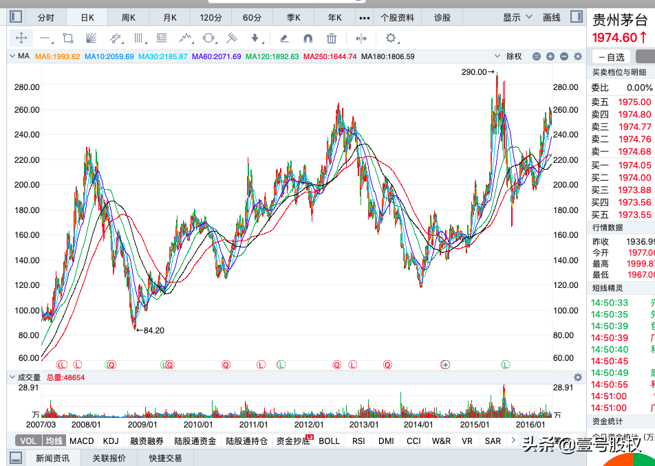
Task: Toggle left sidebar panel visibility
Action: tap(15, 17)
